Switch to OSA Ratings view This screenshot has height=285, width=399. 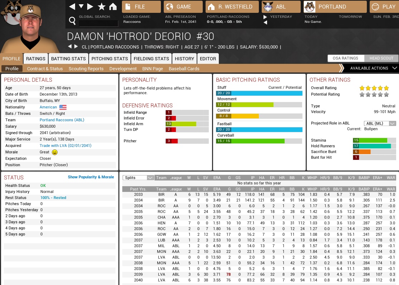point(345,58)
